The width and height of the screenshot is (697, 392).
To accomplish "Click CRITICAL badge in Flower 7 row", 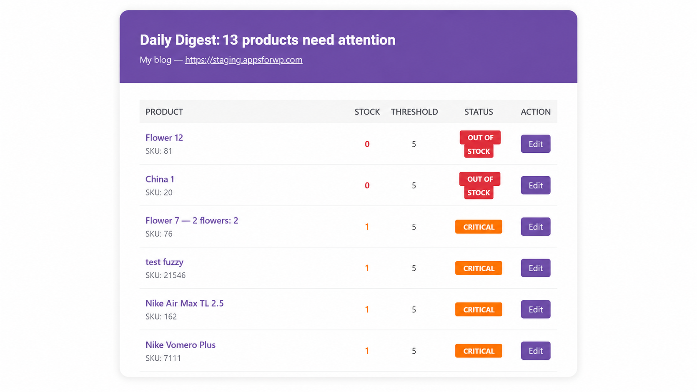I will coord(479,227).
